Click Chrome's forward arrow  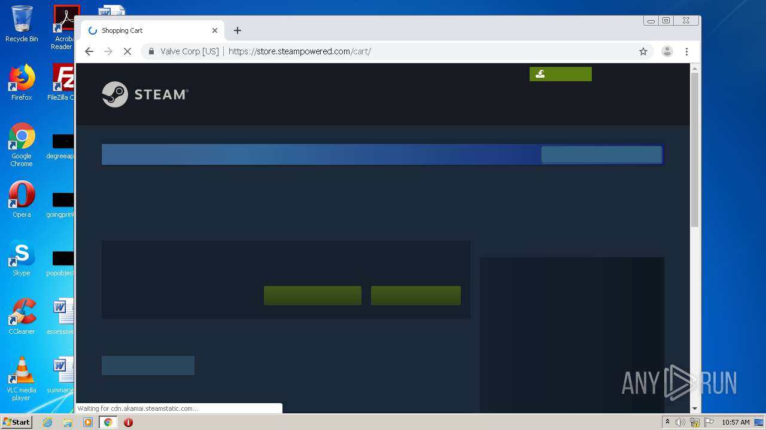(108, 51)
